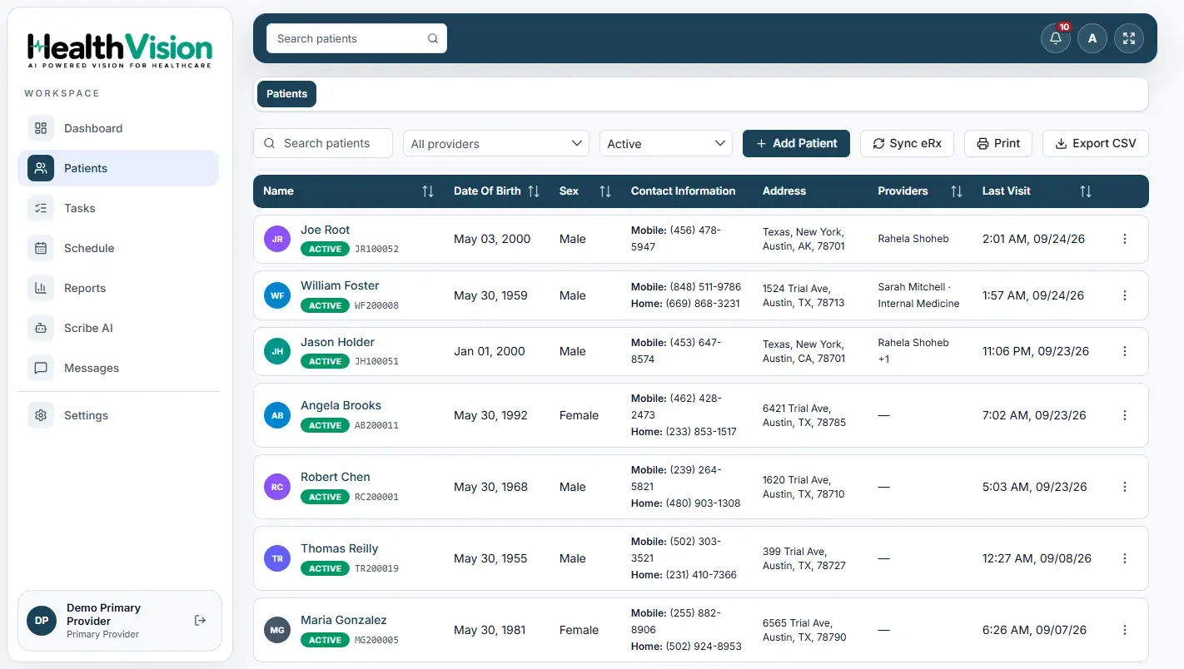Click the HealthVision logo
The height and width of the screenshot is (669, 1184).
click(x=120, y=50)
